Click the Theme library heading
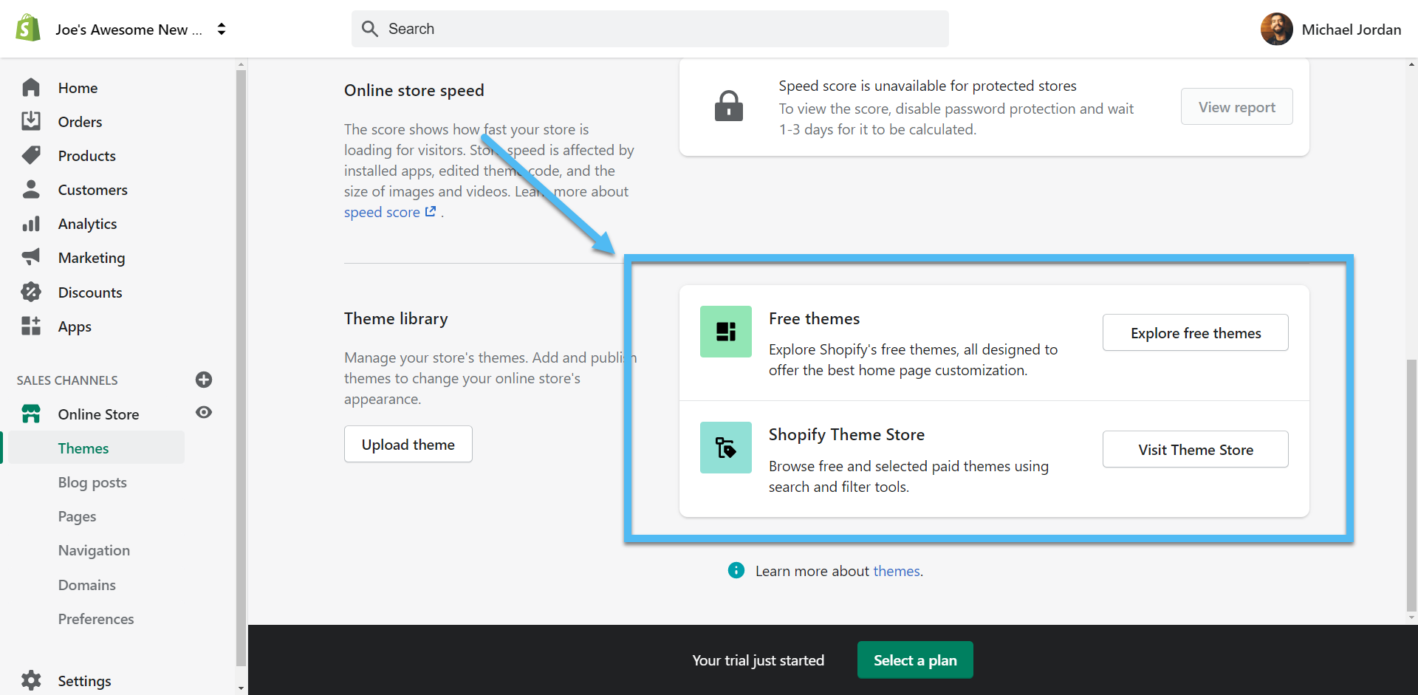 tap(396, 318)
